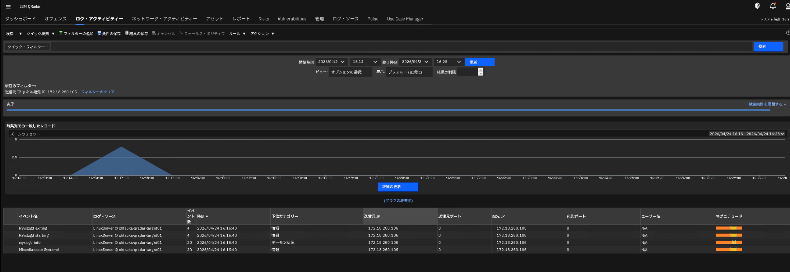Click the Add Filter funnel icon

(61, 33)
